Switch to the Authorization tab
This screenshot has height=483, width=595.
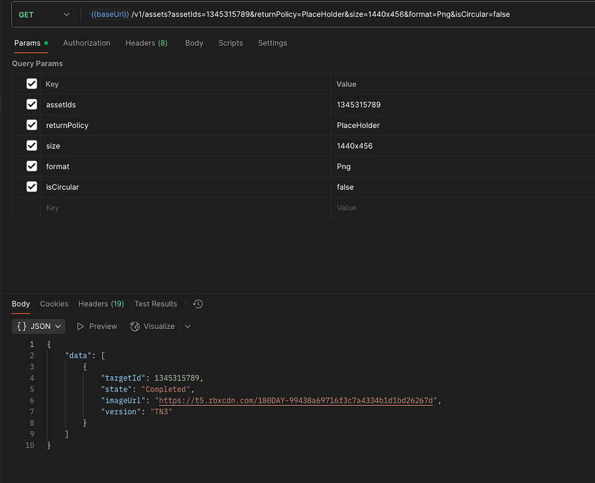(86, 43)
